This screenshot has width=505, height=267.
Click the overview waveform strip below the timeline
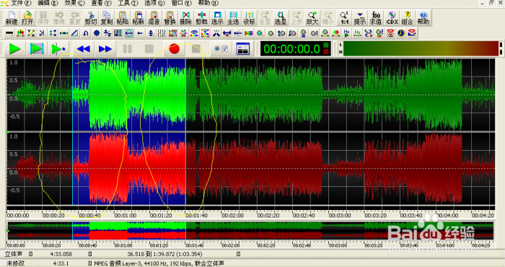[250, 231]
